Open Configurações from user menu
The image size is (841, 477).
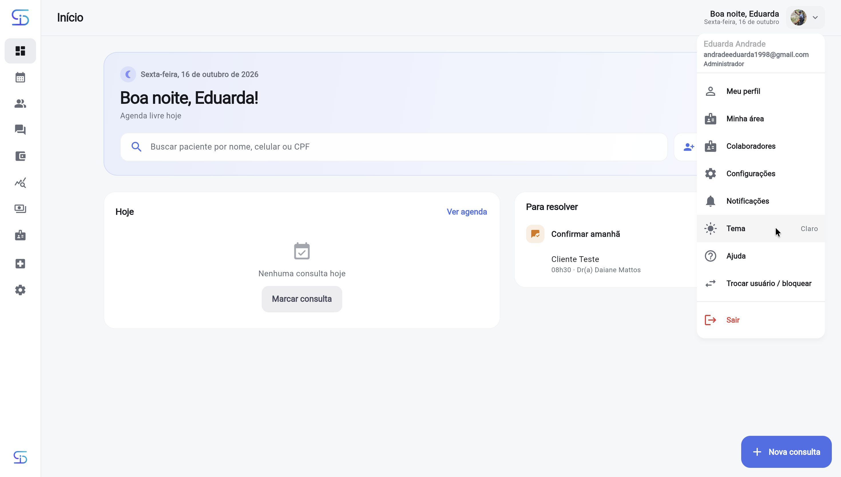[760, 174]
